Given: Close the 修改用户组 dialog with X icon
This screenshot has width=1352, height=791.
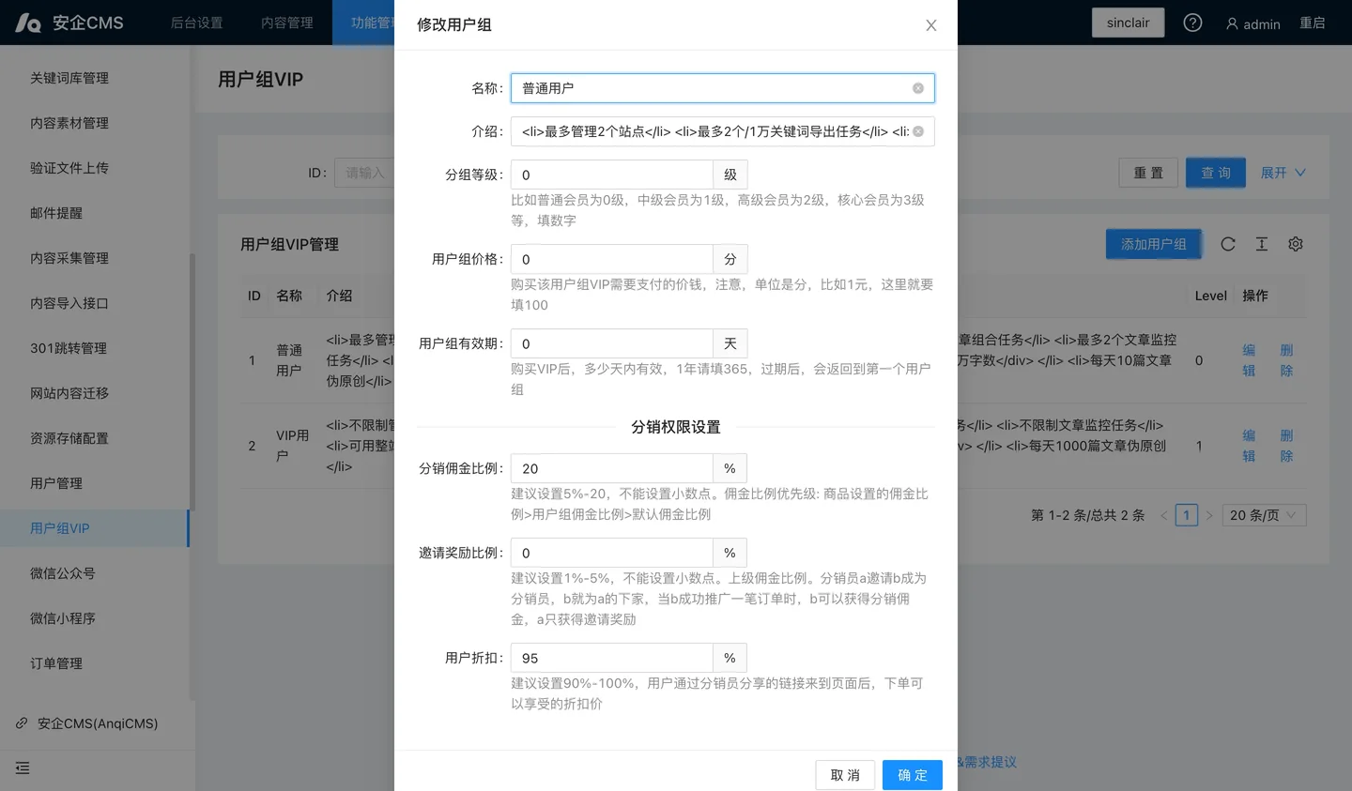Looking at the screenshot, I should 930,25.
